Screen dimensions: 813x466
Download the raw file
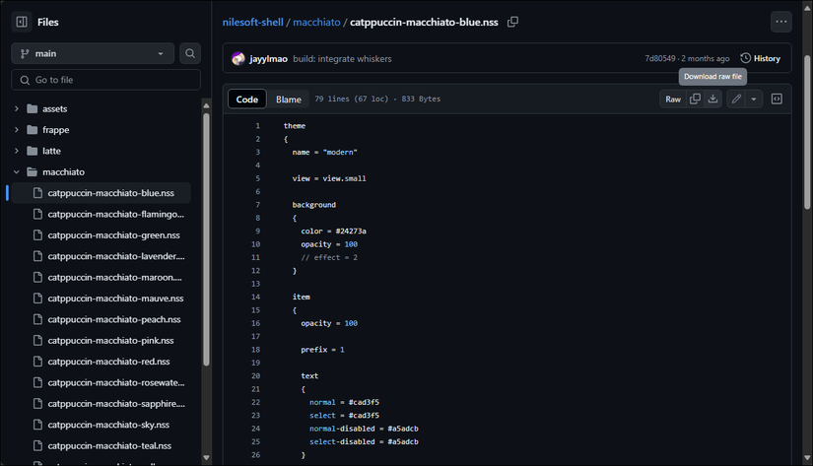pyautogui.click(x=713, y=100)
